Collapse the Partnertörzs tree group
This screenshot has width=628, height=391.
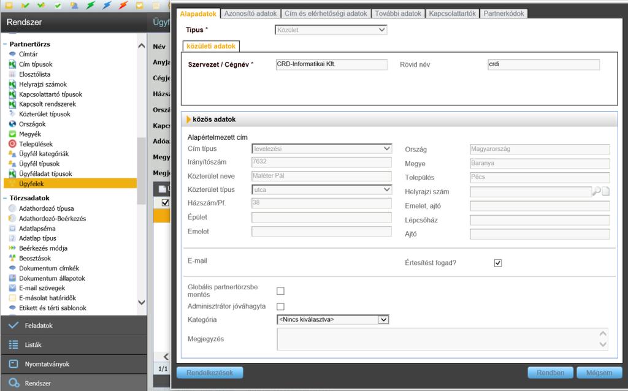point(5,44)
